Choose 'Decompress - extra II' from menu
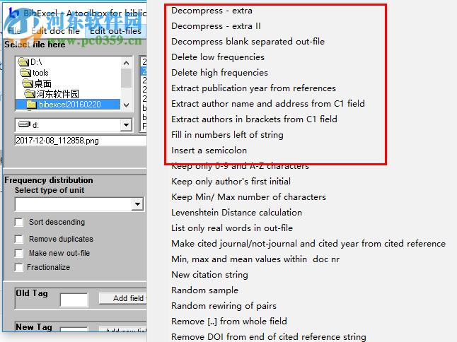The height and width of the screenshot is (342, 457). [x=216, y=26]
